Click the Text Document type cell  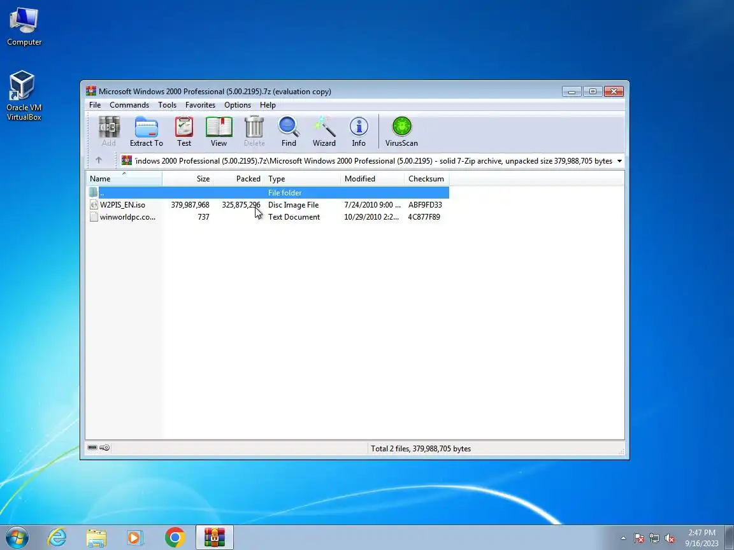click(x=294, y=217)
